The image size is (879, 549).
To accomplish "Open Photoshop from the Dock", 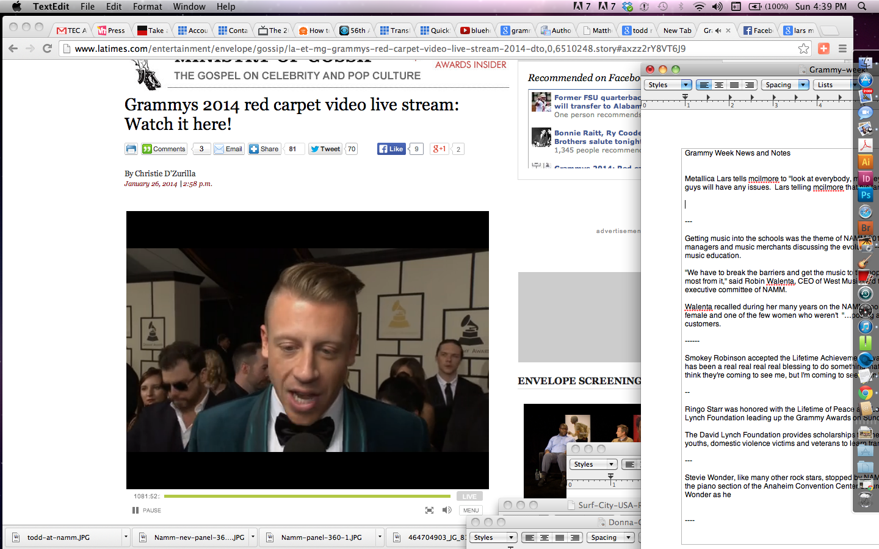I will tap(866, 195).
